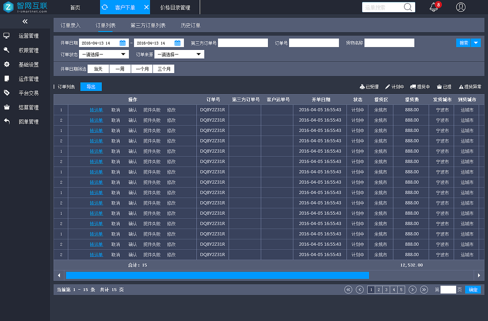Image resolution: width=488 pixels, height=321 pixels.
Task: Open 权限管理 in the sidebar
Action: (25, 50)
